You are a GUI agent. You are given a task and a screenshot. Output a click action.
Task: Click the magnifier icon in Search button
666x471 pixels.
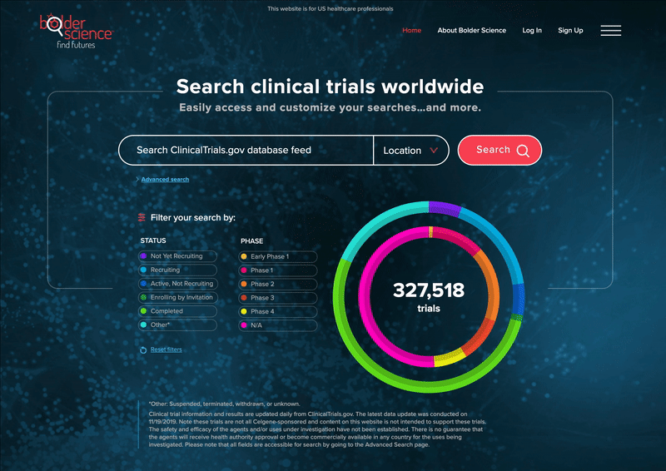[x=523, y=151]
